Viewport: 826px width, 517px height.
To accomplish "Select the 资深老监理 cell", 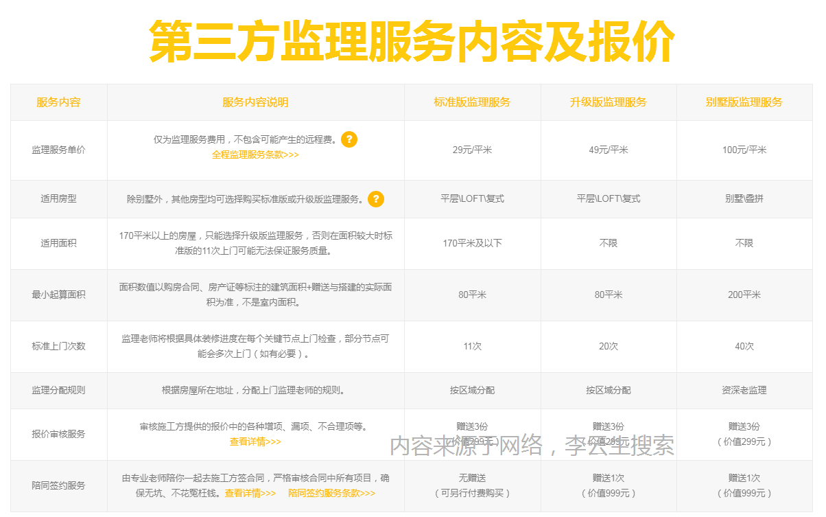I will coord(744,390).
